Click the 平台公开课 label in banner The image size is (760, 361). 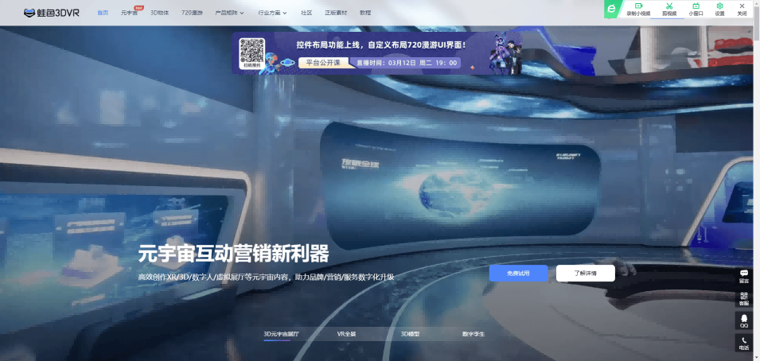point(323,63)
